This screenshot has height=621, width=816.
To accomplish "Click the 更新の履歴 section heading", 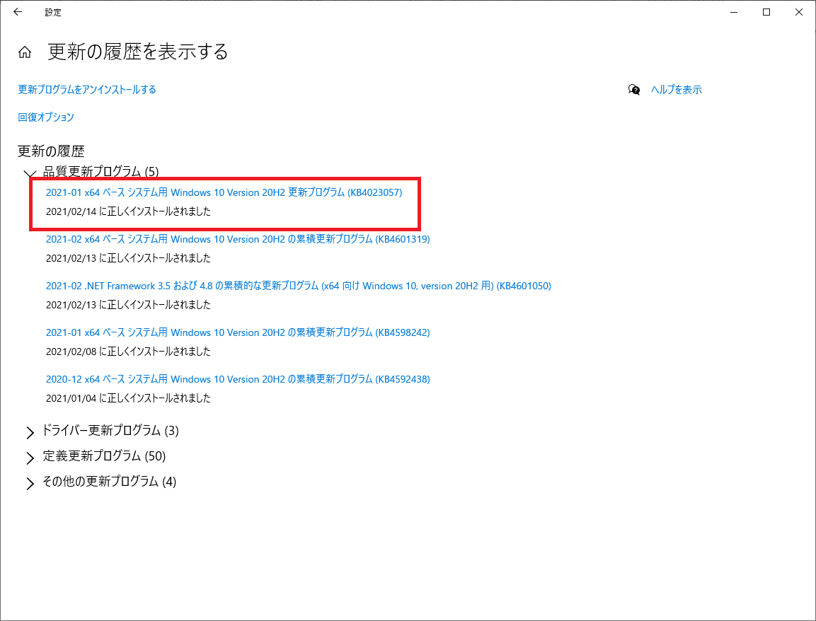I will 51,151.
